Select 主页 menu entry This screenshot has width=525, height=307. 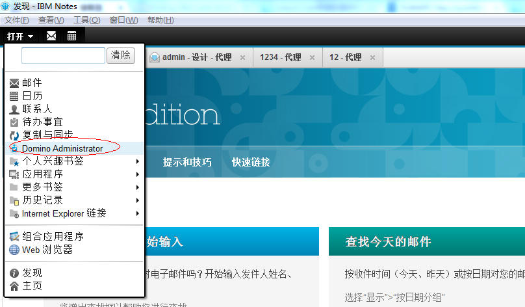click(x=74, y=286)
